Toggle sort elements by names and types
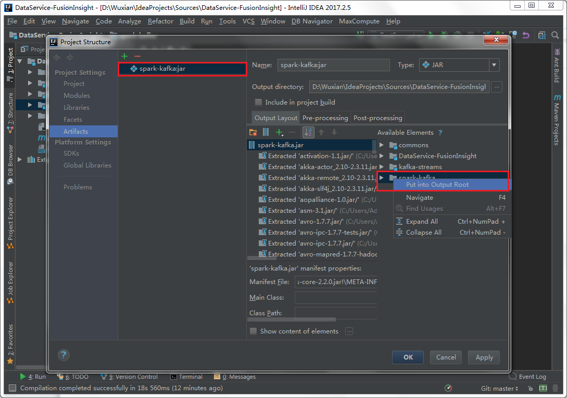This screenshot has height=398, width=567. point(308,132)
